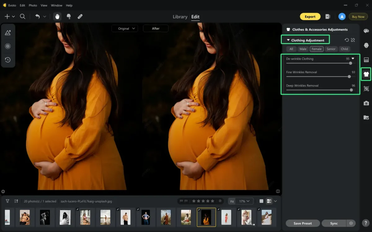Click the dotted circle mask icon
Screen dimensions: 372x232
tap(8, 46)
